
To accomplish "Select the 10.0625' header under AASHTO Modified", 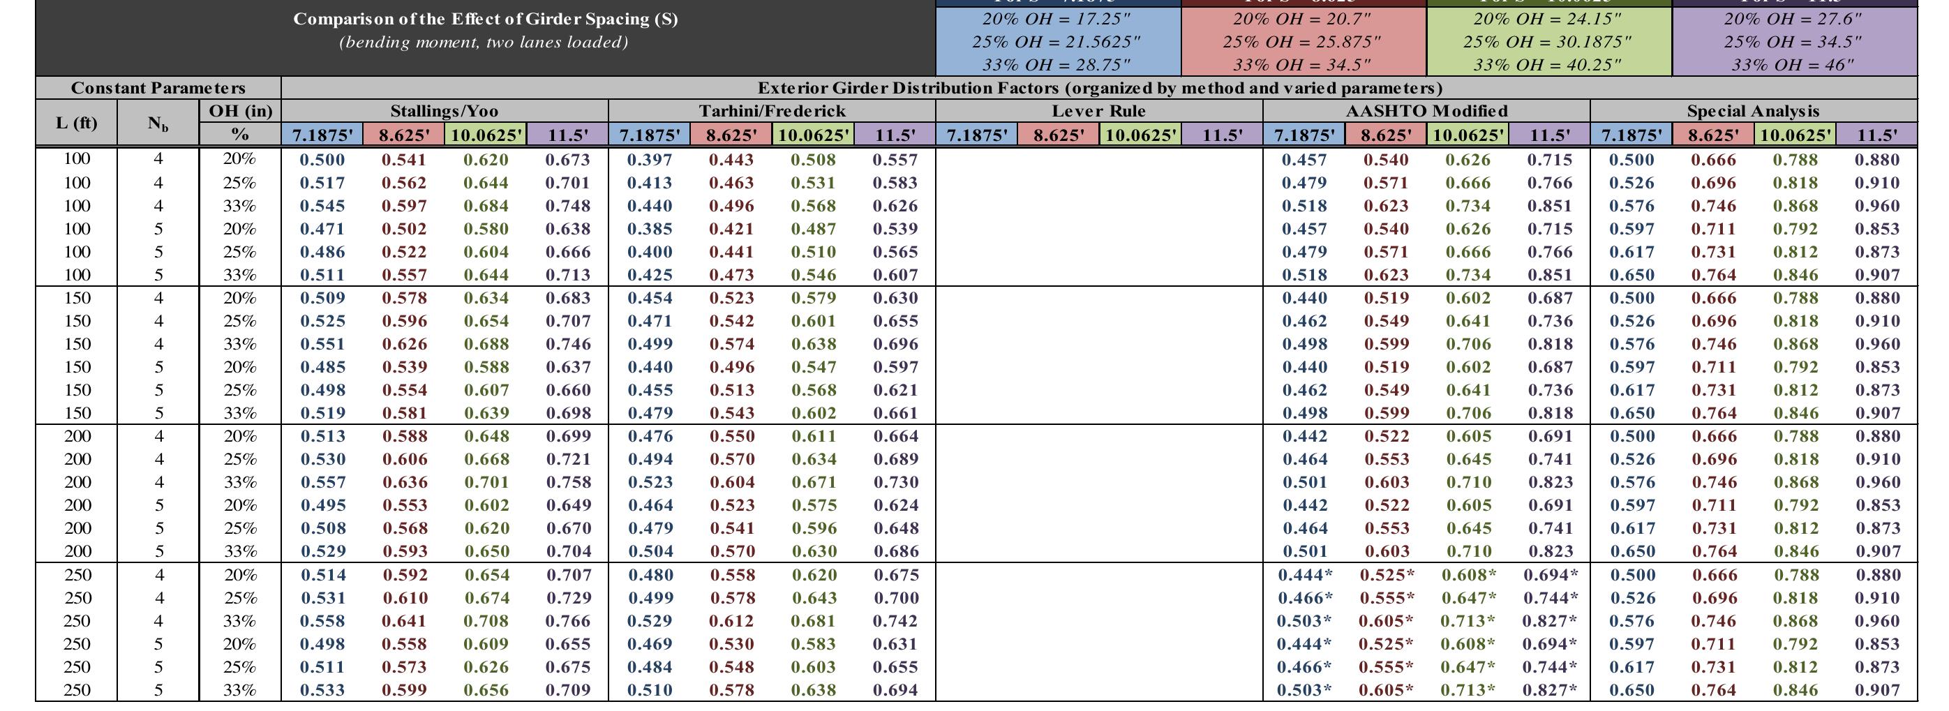I will 1468,135.
